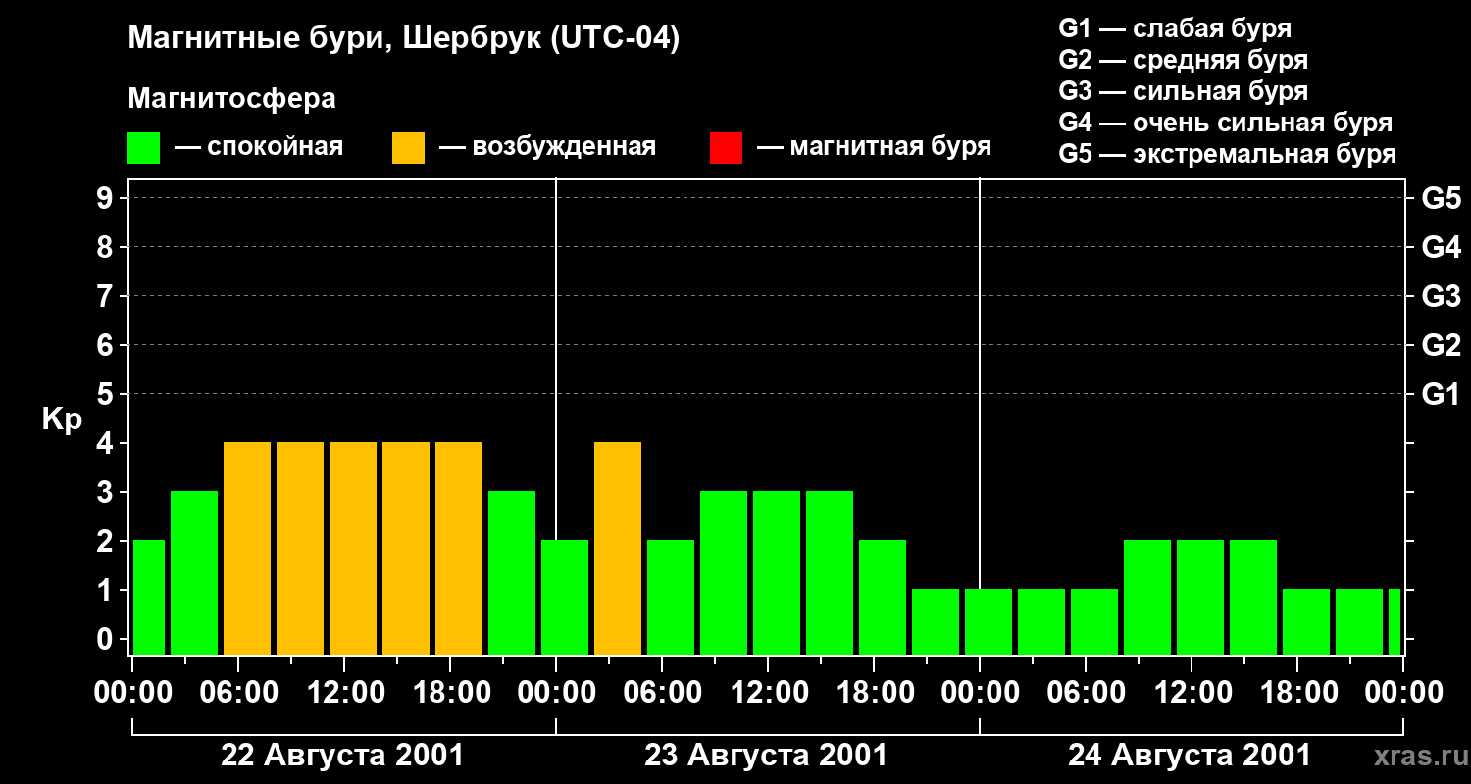
Task: Click the '— возбужденная' legend label
Action: pos(547,147)
